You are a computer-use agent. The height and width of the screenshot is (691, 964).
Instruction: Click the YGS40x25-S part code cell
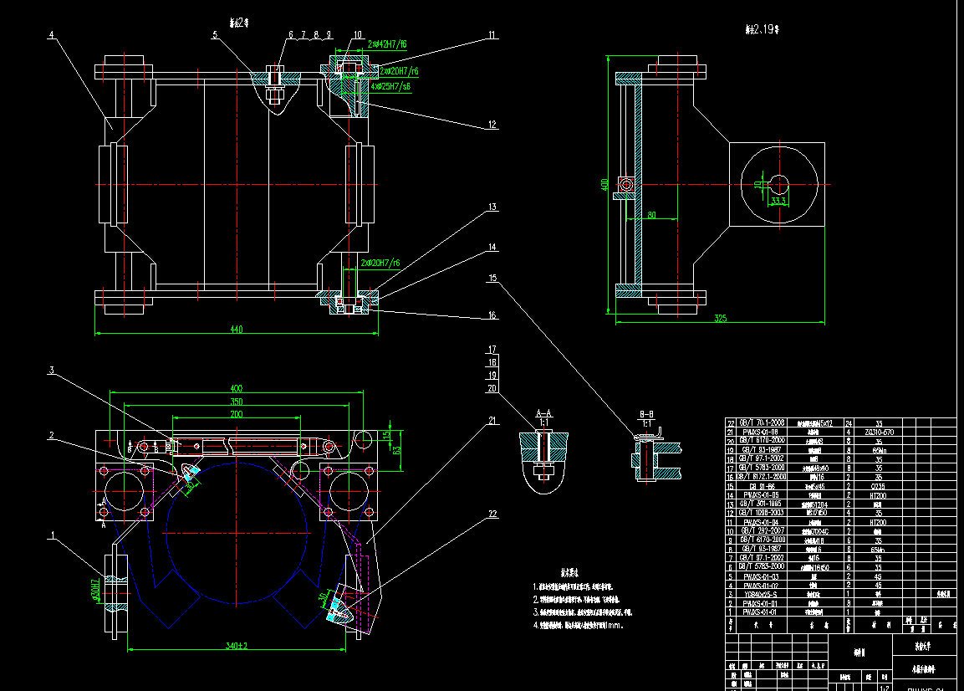(762, 594)
